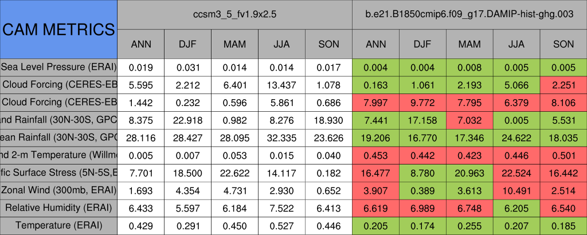Click the green 8.780 cell
587x235 pixels.
pyautogui.click(x=422, y=173)
